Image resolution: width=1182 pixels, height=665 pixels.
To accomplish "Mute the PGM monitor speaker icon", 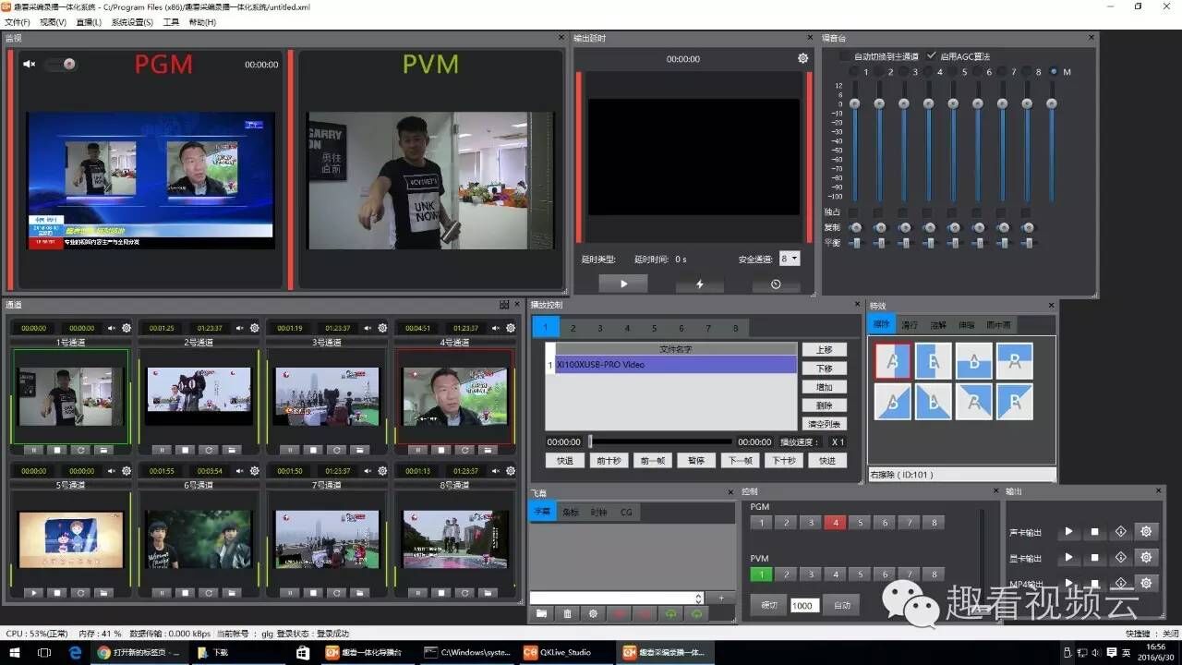I will pyautogui.click(x=30, y=65).
